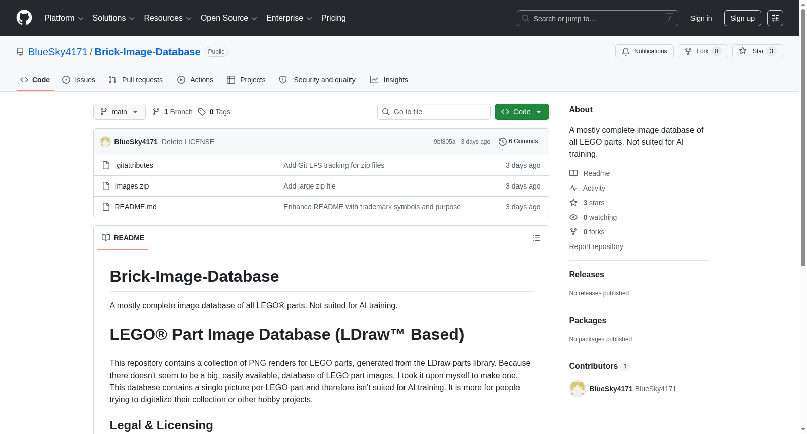Image resolution: width=807 pixels, height=434 pixels.
Task: Click the Report repository link
Action: [596, 246]
